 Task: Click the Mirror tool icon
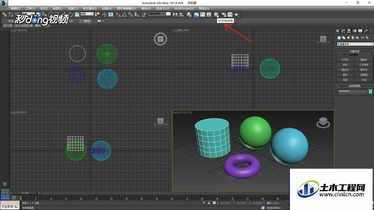pos(175,14)
